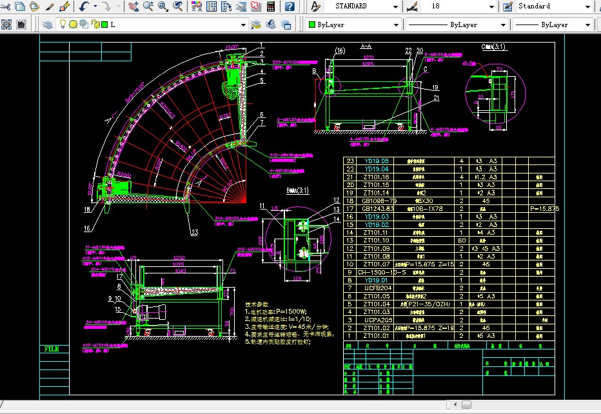
Task: Open the Dimension Style manager icon
Action: point(412,6)
